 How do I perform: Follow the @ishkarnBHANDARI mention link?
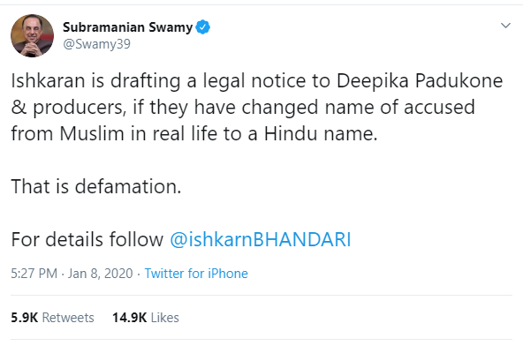260,239
